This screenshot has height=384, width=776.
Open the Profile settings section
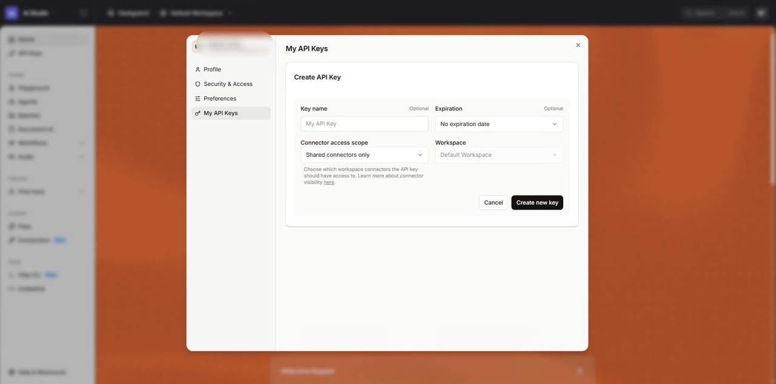tap(231, 70)
